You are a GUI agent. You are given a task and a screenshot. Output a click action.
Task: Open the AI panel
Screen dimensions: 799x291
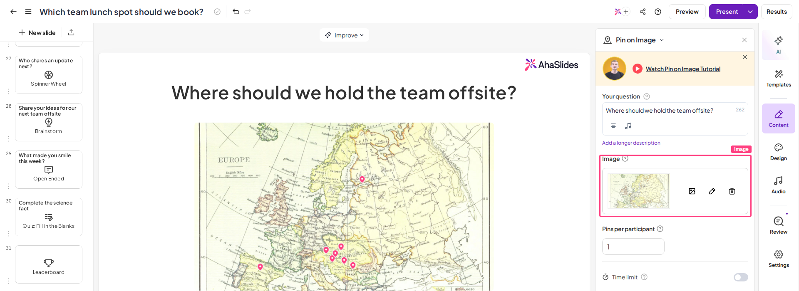778,44
